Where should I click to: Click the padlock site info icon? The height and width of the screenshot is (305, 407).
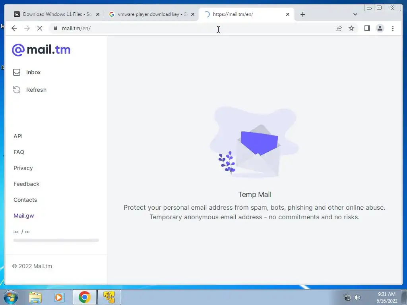coord(56,28)
